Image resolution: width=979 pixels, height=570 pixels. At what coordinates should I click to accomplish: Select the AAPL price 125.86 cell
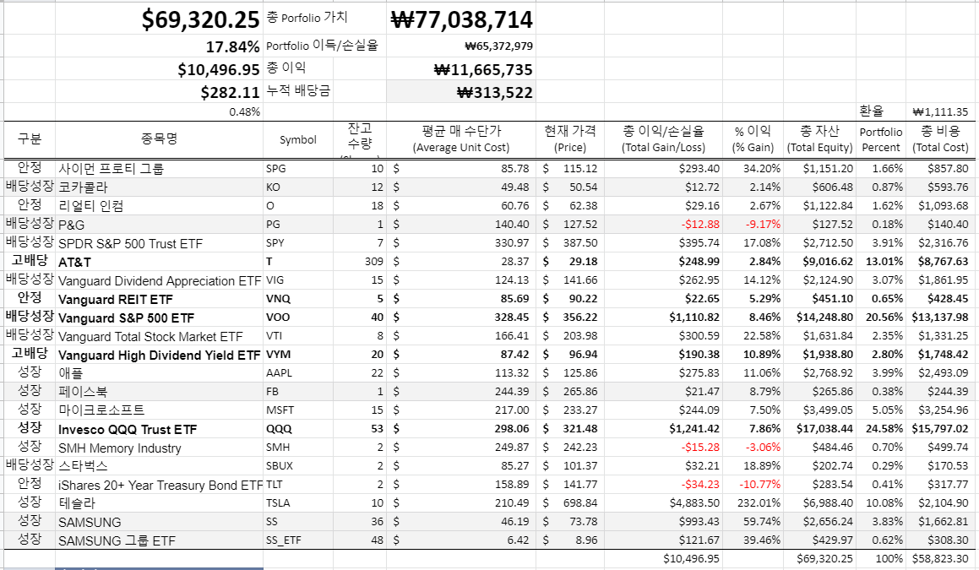point(570,372)
